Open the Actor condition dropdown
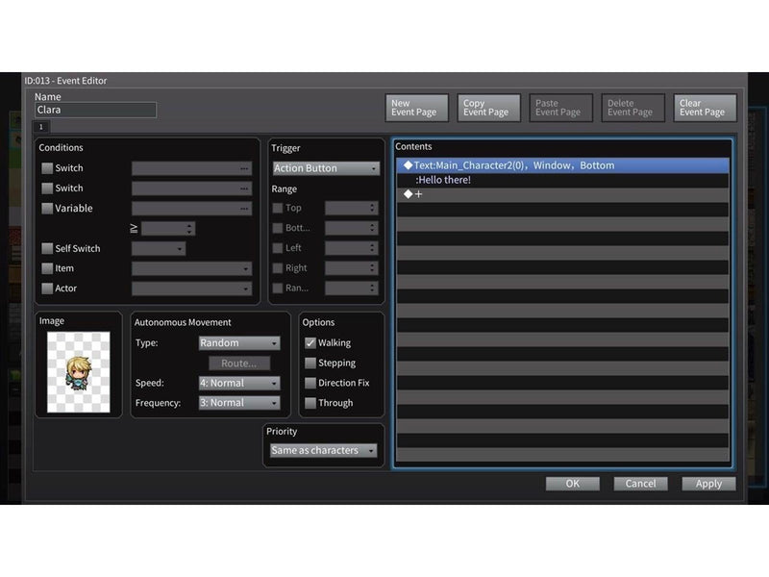The image size is (769, 577). [191, 288]
